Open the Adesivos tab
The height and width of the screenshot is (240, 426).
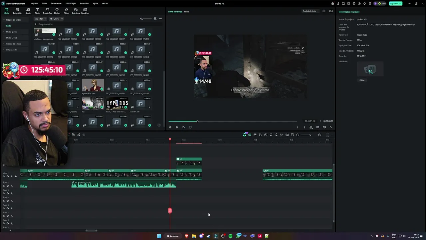(x=76, y=11)
